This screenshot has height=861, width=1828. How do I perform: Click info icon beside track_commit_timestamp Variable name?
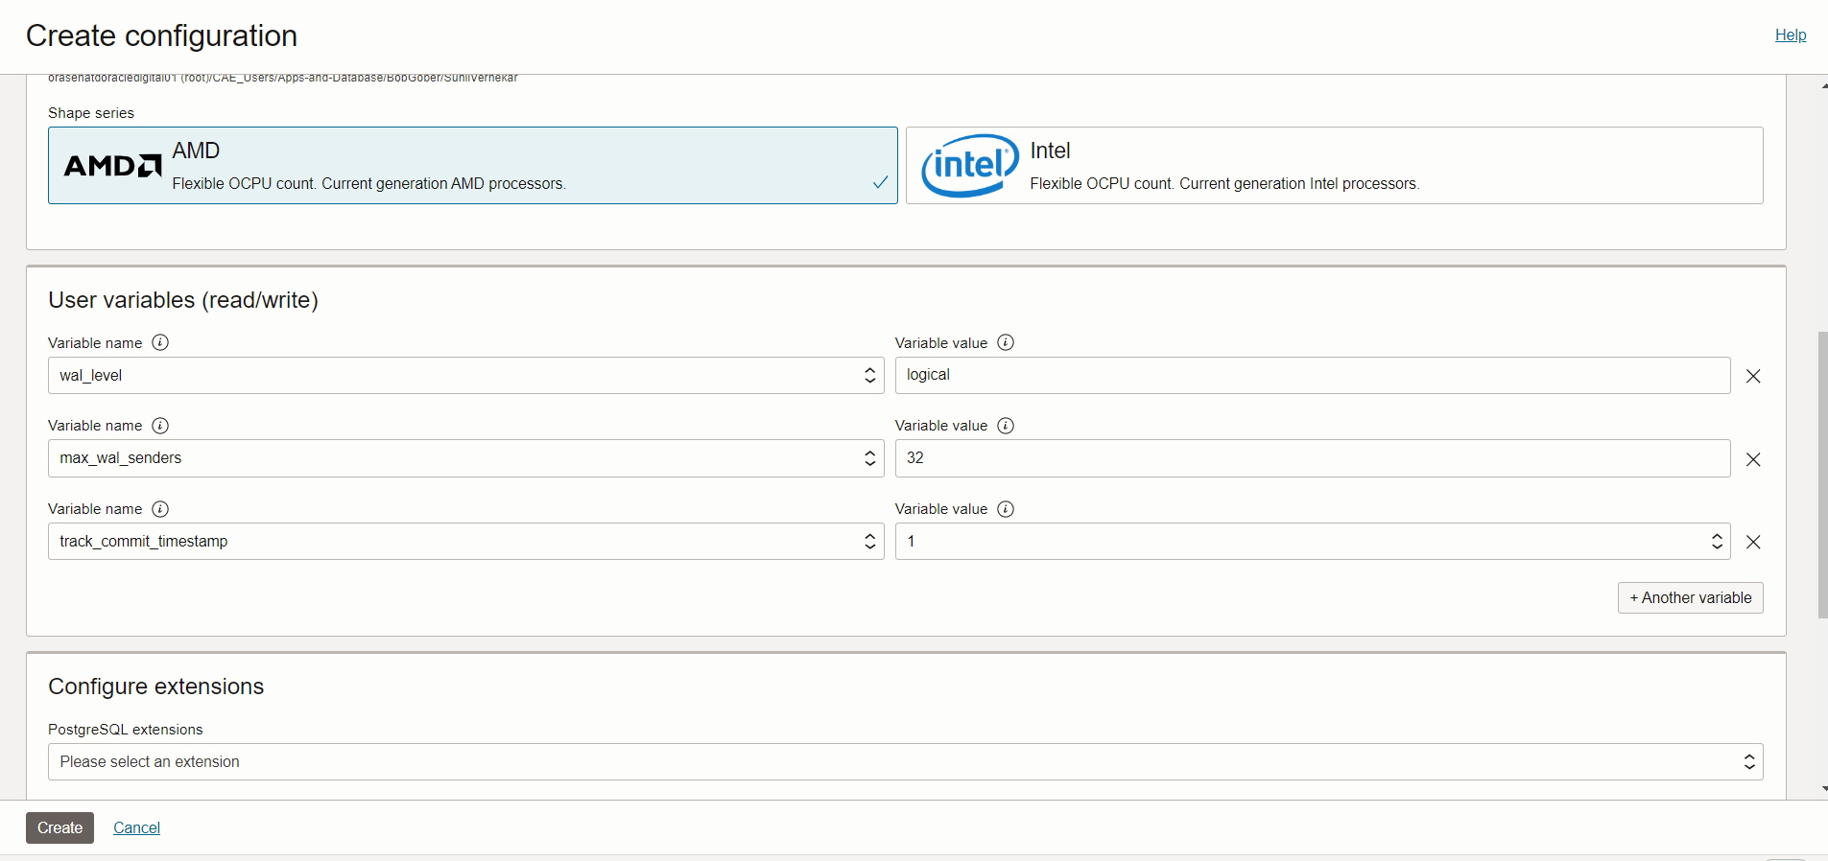(x=160, y=509)
